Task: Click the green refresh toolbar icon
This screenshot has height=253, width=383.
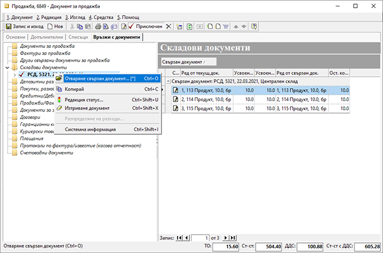Action: coord(189,27)
